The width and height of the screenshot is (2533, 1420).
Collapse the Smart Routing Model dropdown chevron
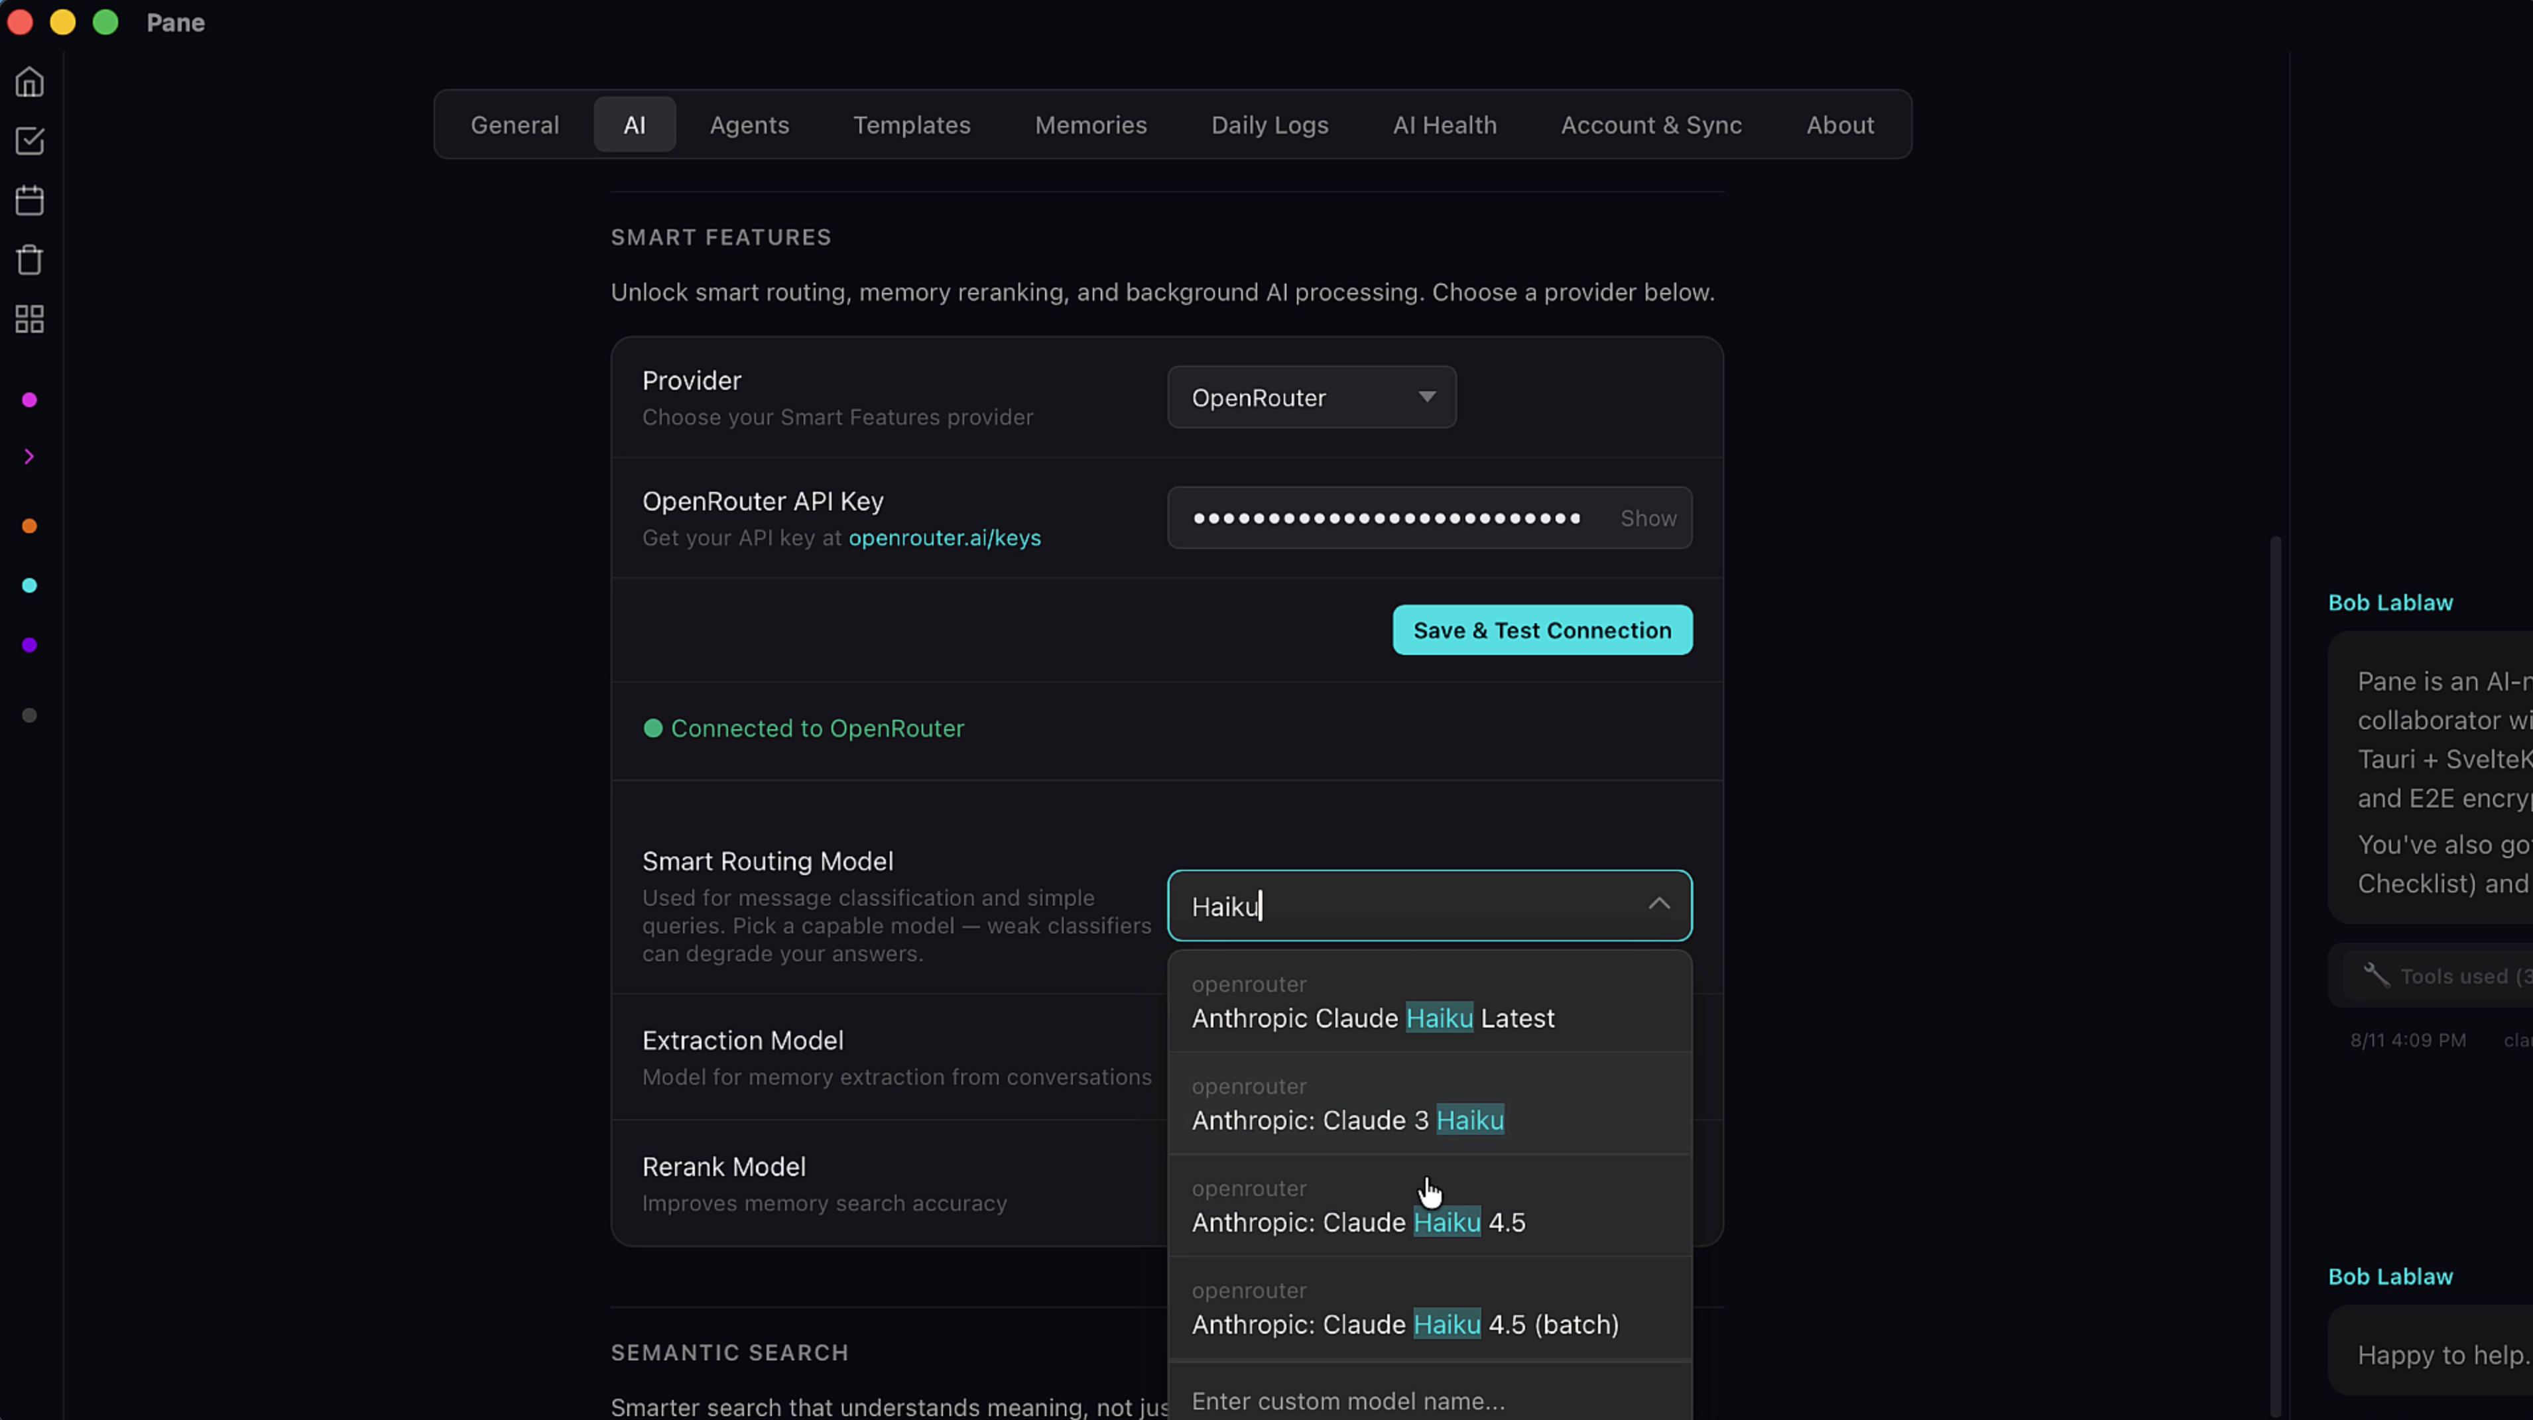tap(1659, 904)
